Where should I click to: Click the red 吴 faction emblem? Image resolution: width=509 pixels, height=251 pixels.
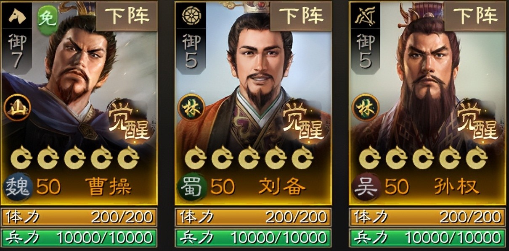click(367, 188)
